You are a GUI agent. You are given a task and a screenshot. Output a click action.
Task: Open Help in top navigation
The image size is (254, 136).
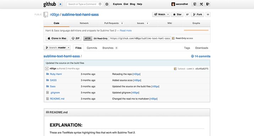(140, 4)
